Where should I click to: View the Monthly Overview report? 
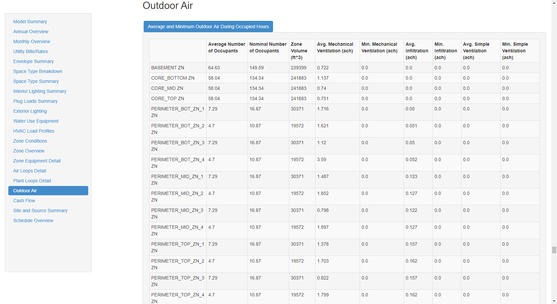(32, 41)
